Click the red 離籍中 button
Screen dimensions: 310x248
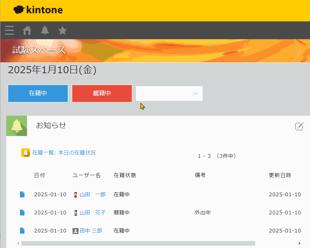(x=102, y=94)
